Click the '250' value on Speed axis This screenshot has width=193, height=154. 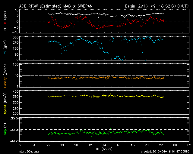click(16, 109)
